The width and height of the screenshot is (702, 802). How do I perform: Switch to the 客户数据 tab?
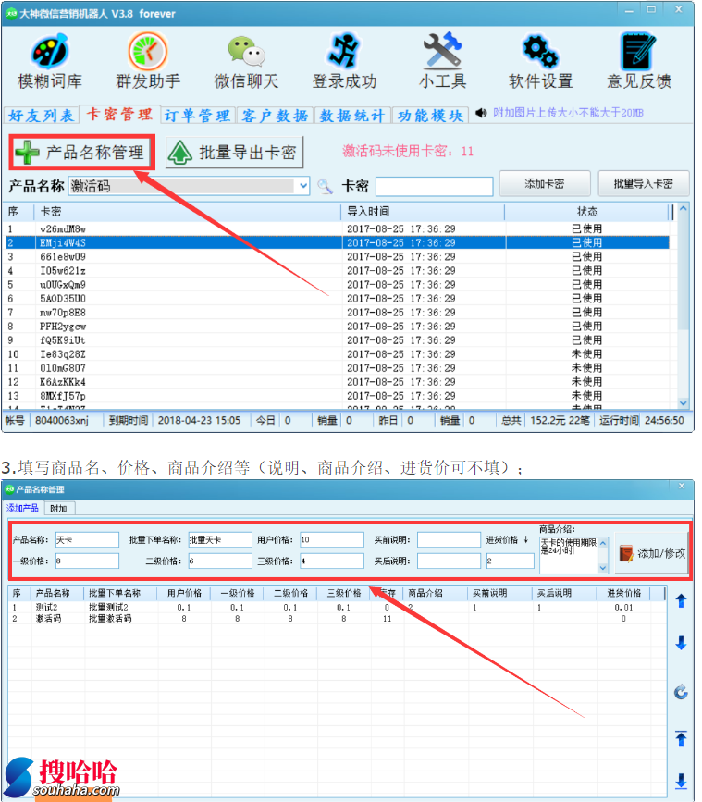coord(275,116)
